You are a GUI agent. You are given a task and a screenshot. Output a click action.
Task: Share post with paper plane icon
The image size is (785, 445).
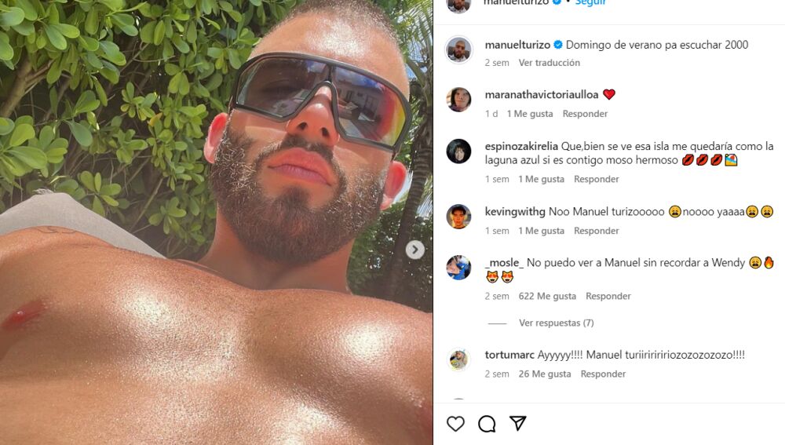pos(517,424)
